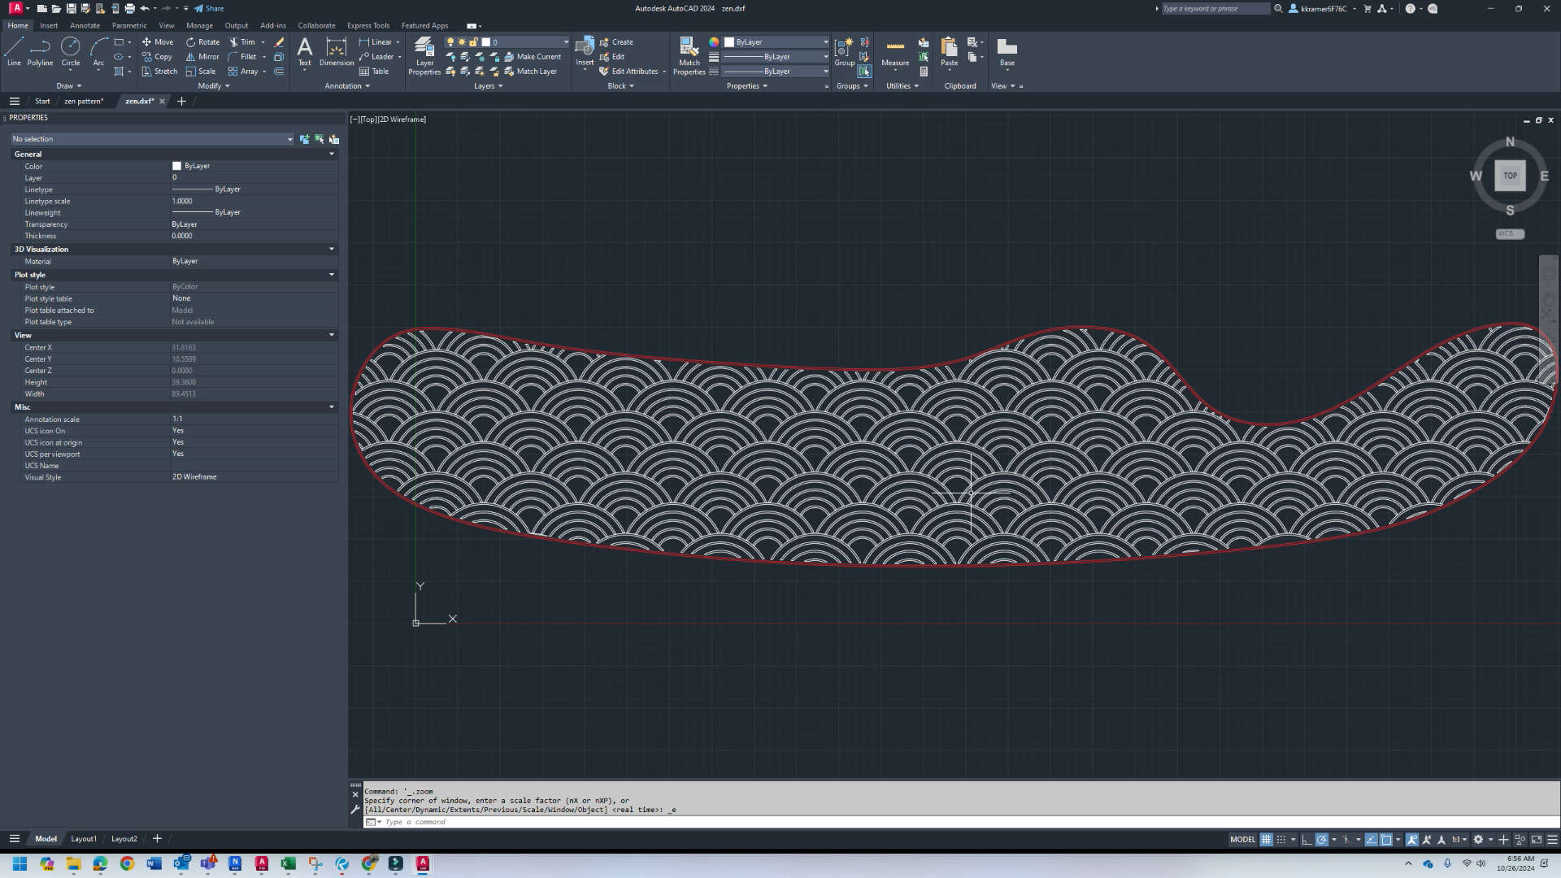Viewport: 1561px width, 878px height.
Task: Collapse the 3D Visualization section
Action: click(x=332, y=250)
